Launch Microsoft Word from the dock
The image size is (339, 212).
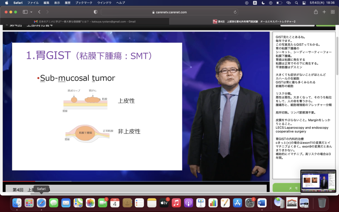[262, 203]
